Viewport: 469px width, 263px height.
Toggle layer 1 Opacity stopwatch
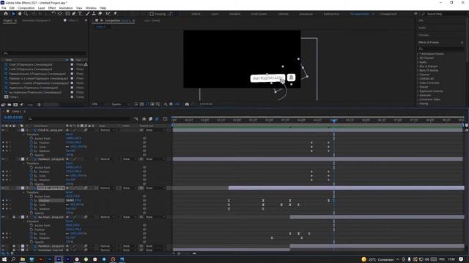(x=32, y=155)
